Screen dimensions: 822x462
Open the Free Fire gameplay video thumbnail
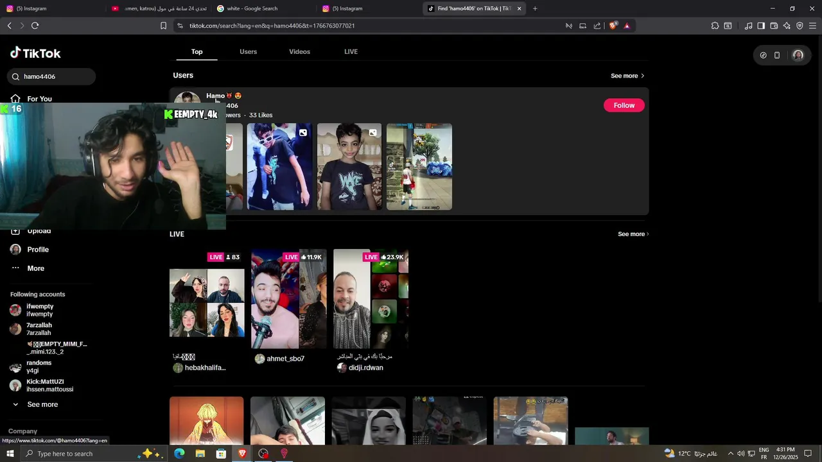point(419,167)
